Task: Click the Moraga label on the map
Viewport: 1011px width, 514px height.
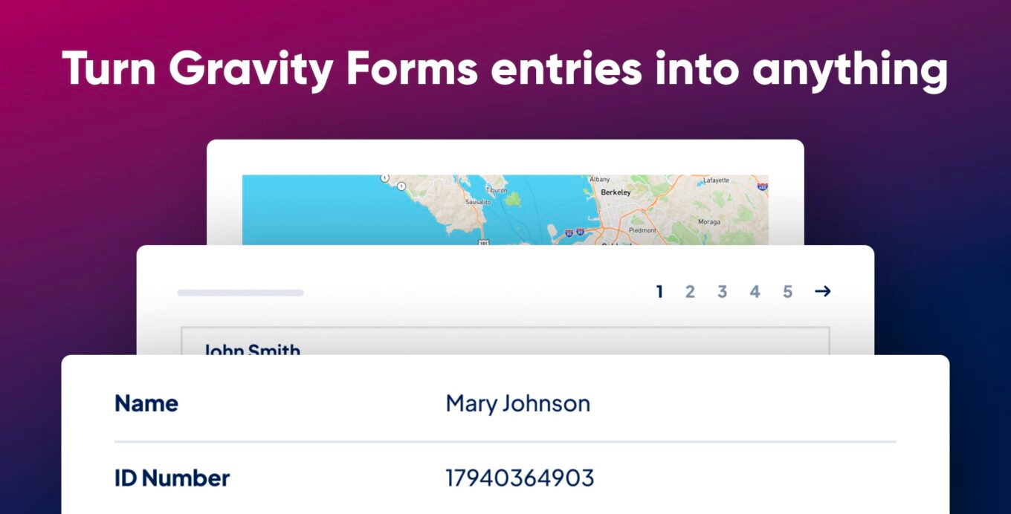Action: click(x=709, y=222)
